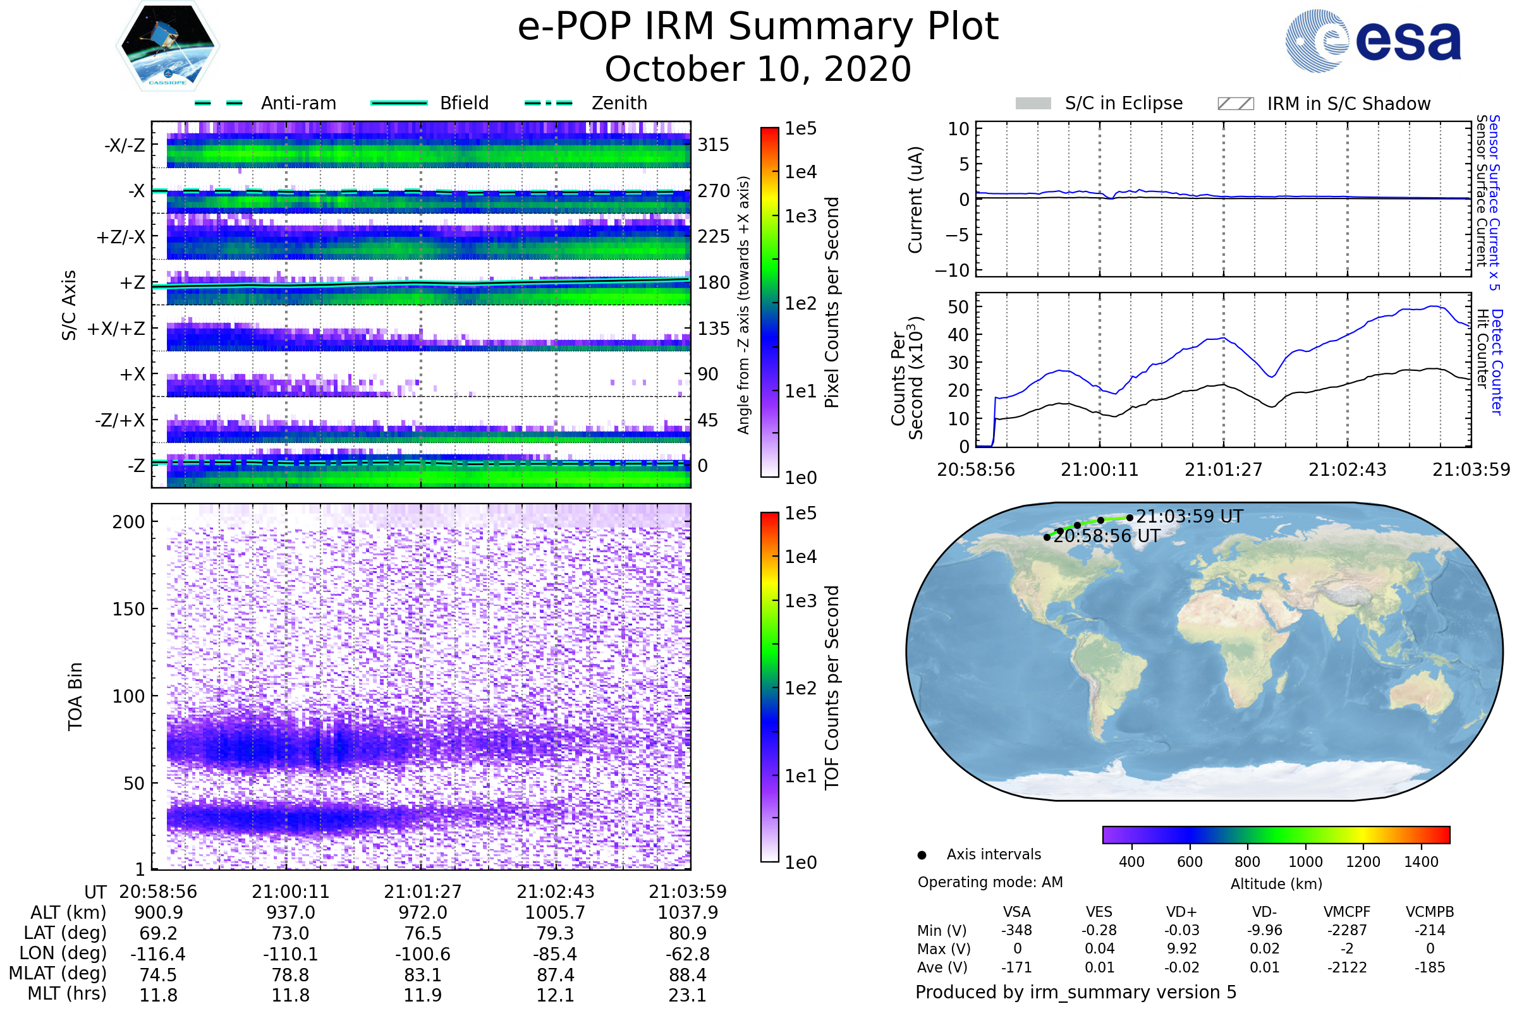Click the Zenith dash-dot legend line
Screen dimensions: 1517x1011
coord(548,103)
